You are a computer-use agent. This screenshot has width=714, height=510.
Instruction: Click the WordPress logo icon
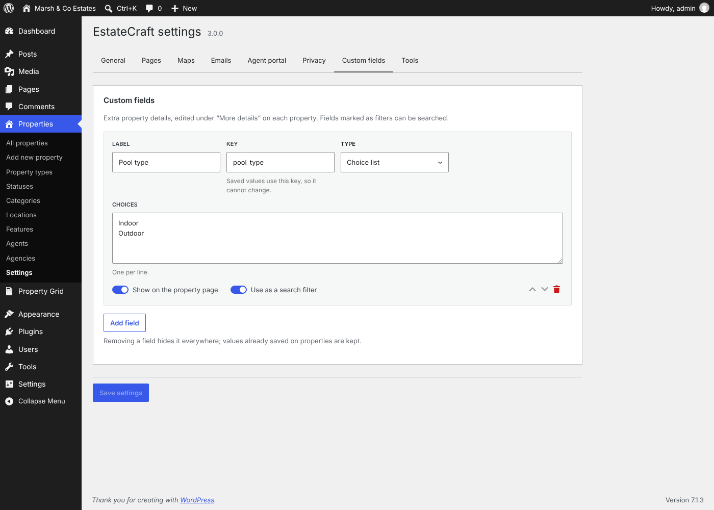tap(9, 8)
